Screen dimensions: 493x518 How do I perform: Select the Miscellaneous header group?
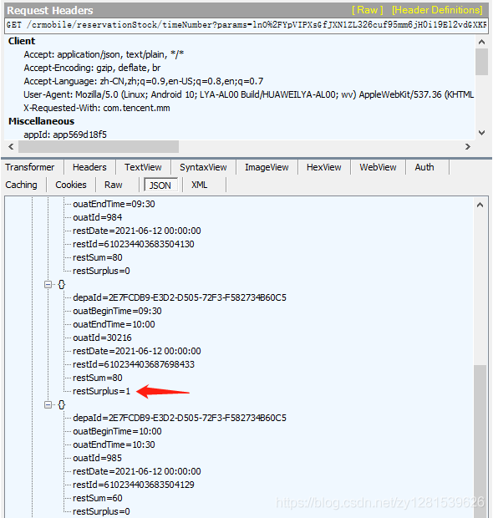(x=41, y=121)
